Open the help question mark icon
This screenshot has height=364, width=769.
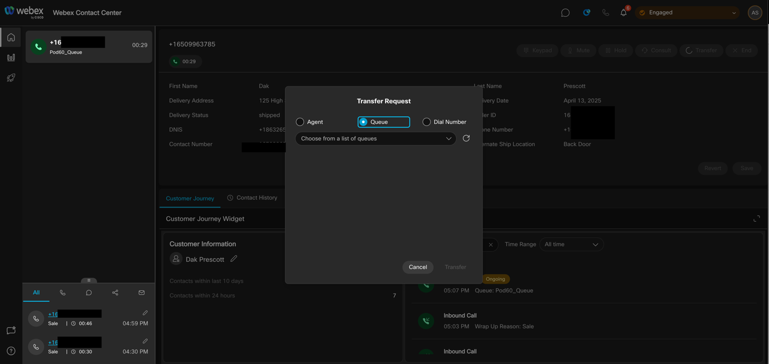11,351
